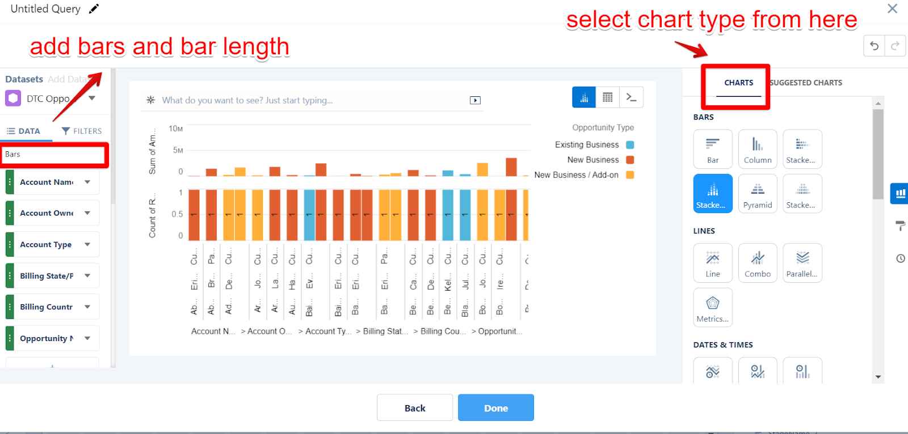Select the Column chart type

pyautogui.click(x=758, y=149)
